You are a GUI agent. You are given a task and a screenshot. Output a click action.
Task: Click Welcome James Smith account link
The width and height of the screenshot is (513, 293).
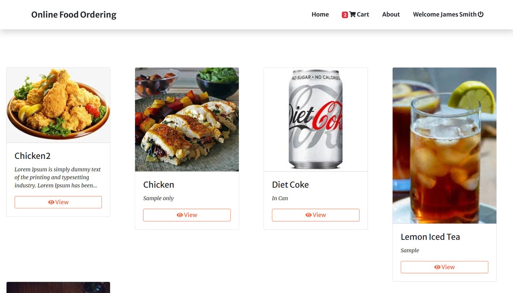coord(444,14)
